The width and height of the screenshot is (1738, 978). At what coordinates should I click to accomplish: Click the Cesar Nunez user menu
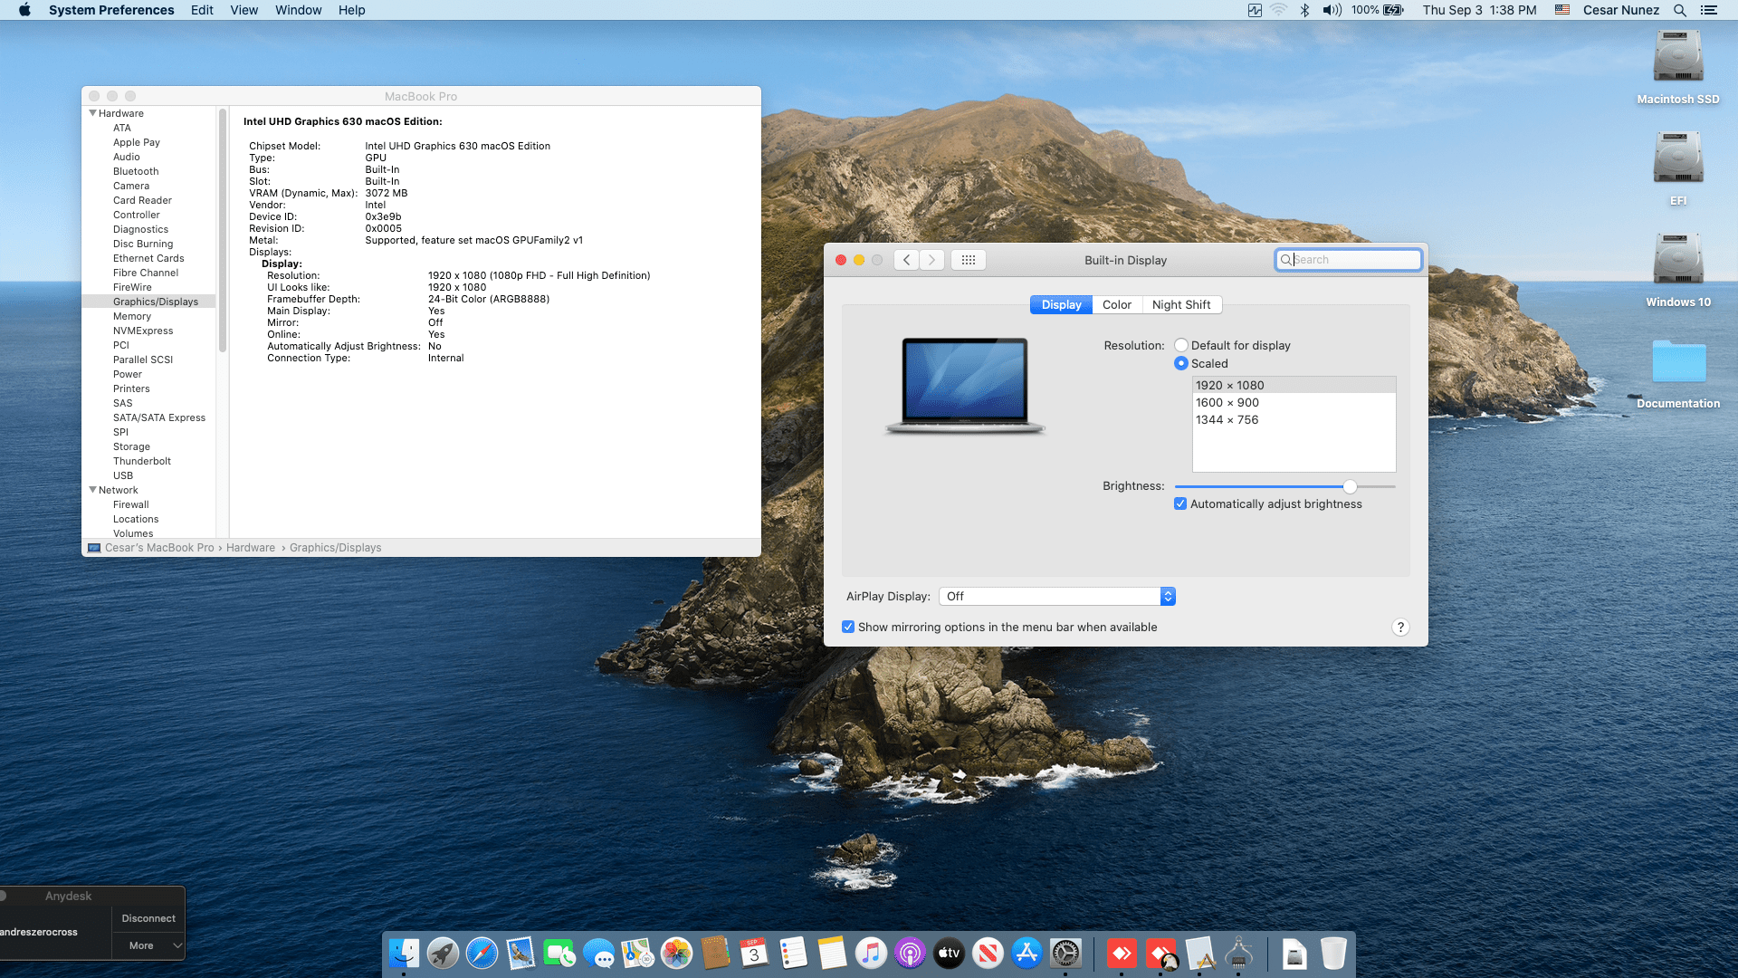[1621, 10]
